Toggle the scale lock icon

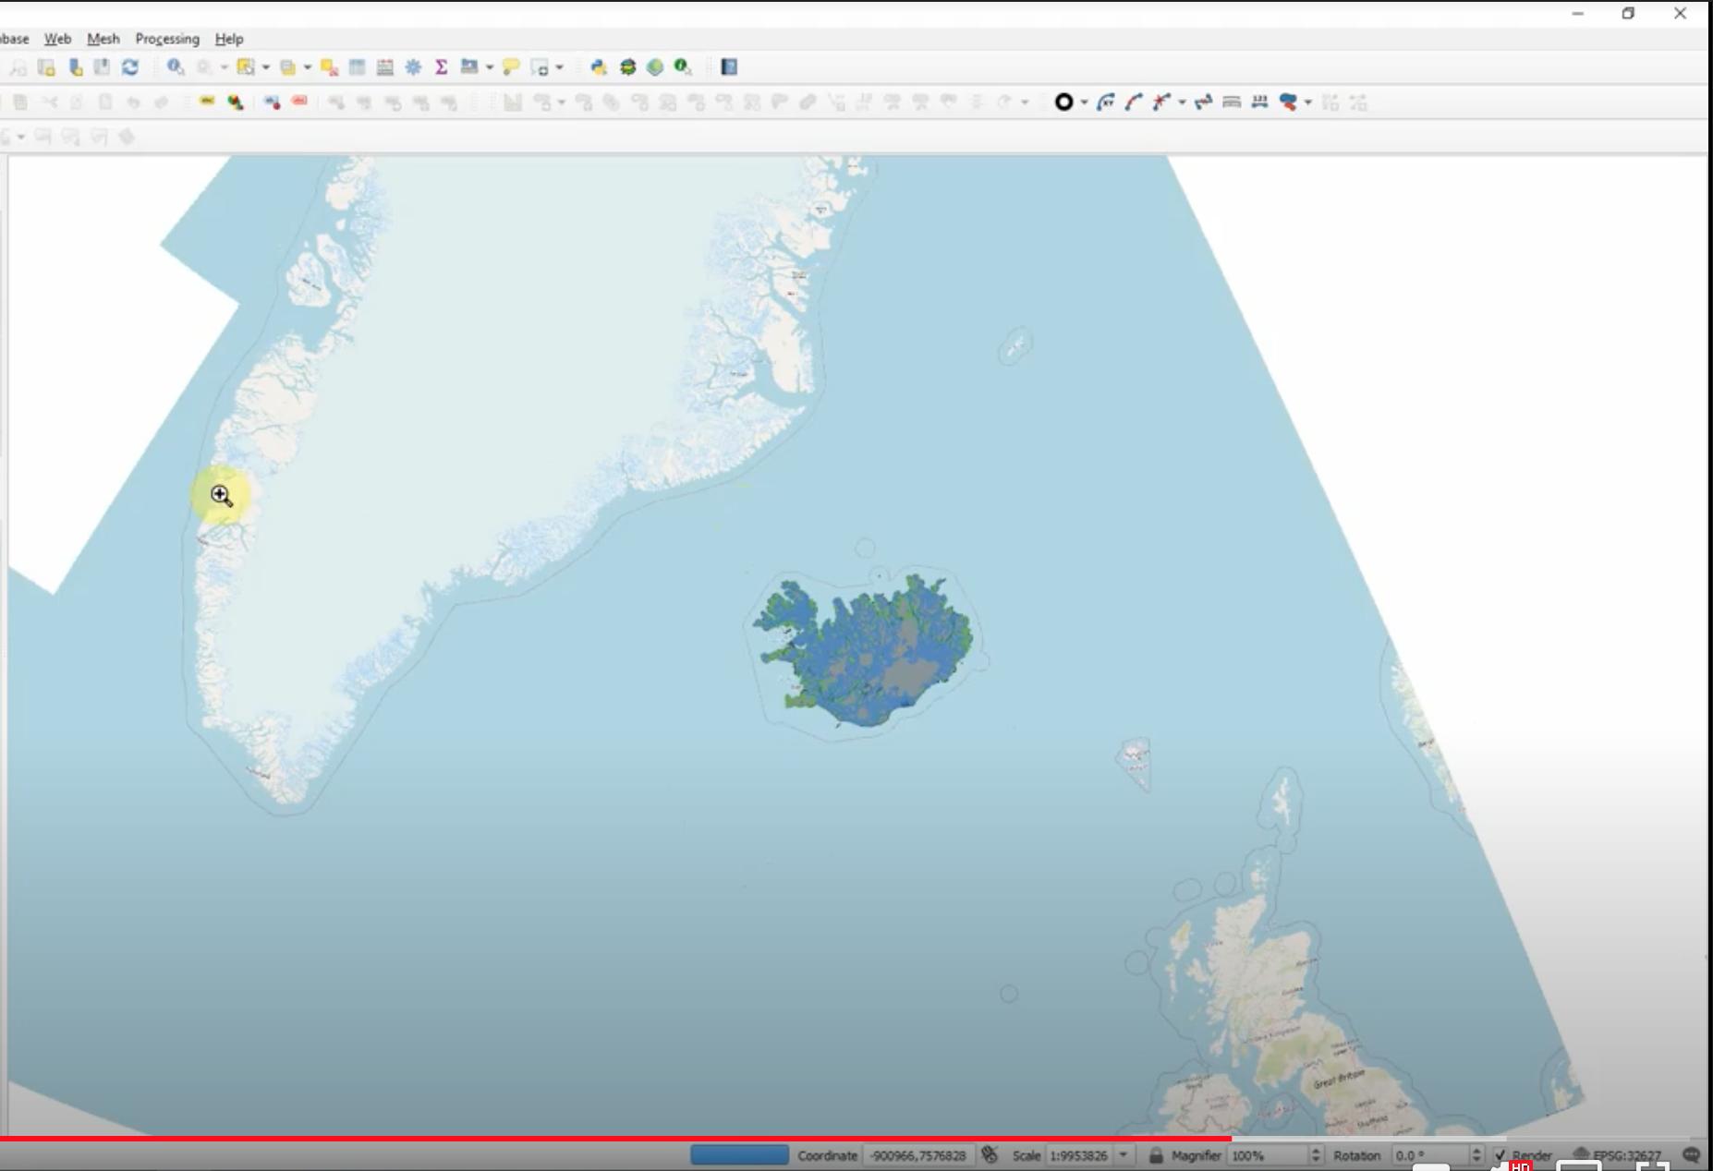(x=1156, y=1155)
